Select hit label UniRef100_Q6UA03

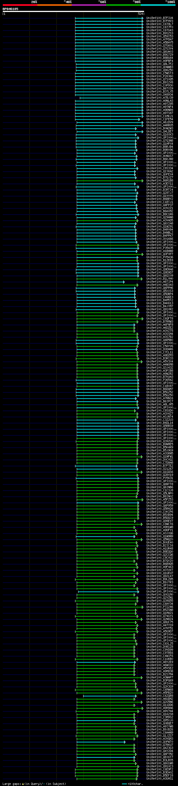(x=160, y=52)
